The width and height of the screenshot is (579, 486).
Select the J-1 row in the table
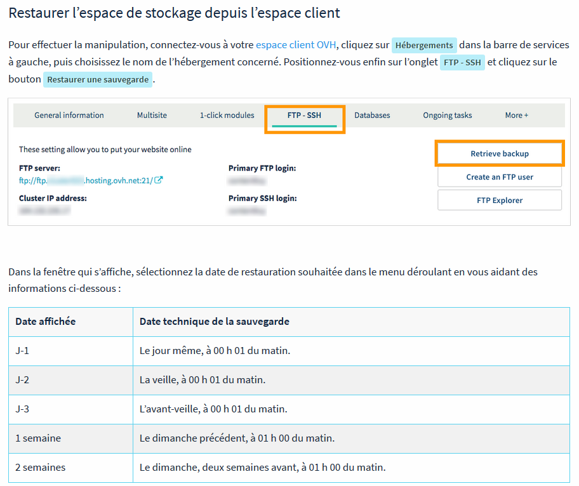(x=22, y=350)
